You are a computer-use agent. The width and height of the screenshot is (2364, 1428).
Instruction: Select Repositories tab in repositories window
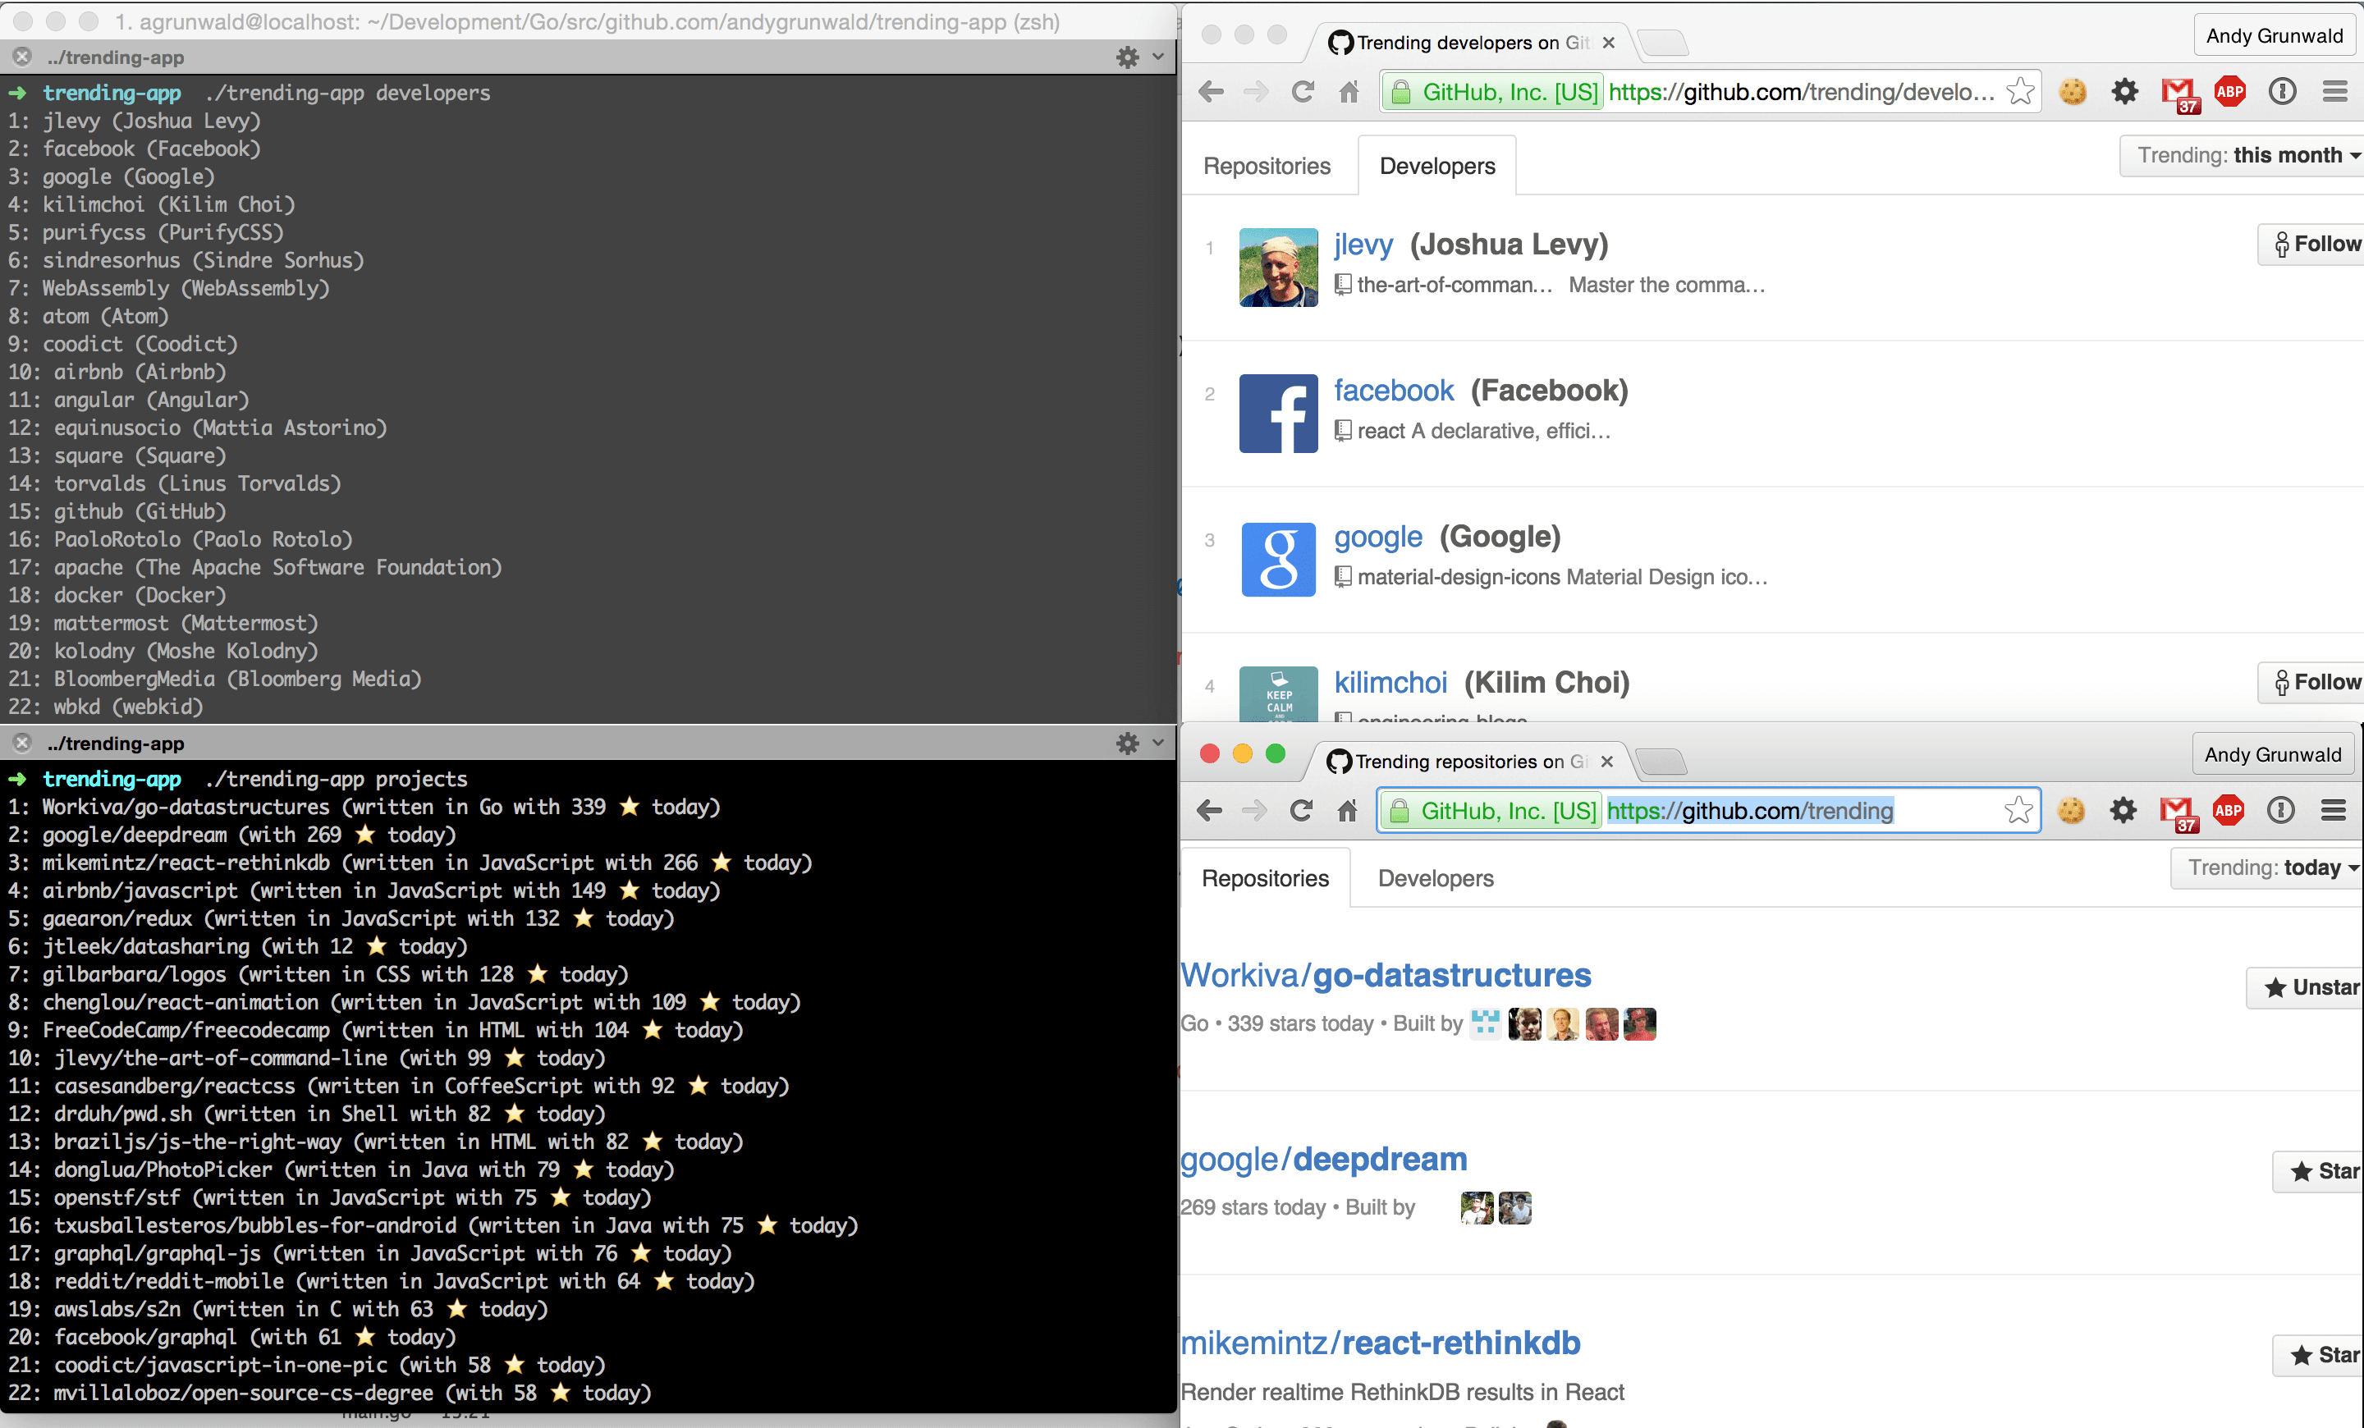click(1266, 878)
